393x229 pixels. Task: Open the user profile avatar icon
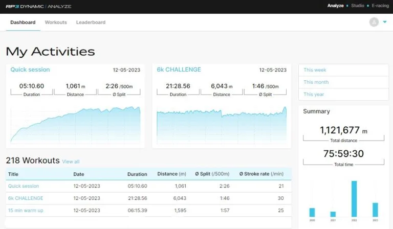click(374, 22)
